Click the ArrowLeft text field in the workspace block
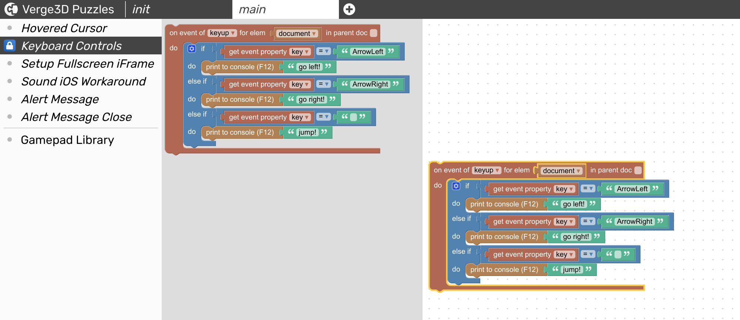The image size is (740, 320). [632, 189]
